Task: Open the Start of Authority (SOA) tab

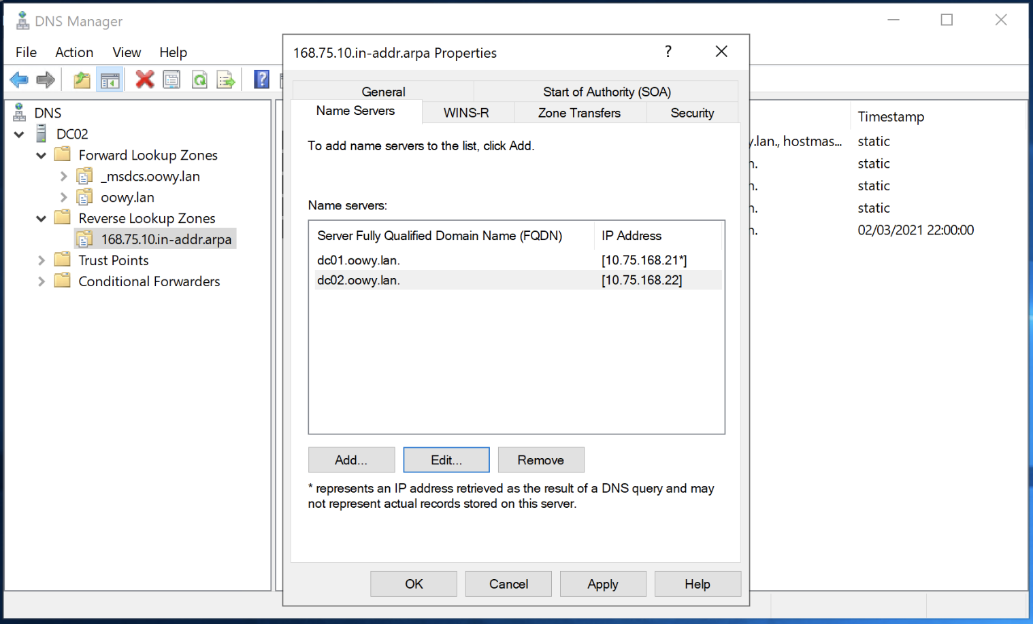Action: 606,92
